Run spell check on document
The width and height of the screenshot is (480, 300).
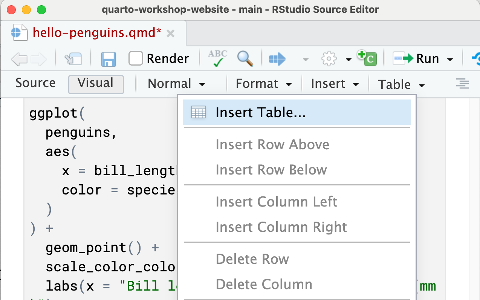(x=218, y=58)
